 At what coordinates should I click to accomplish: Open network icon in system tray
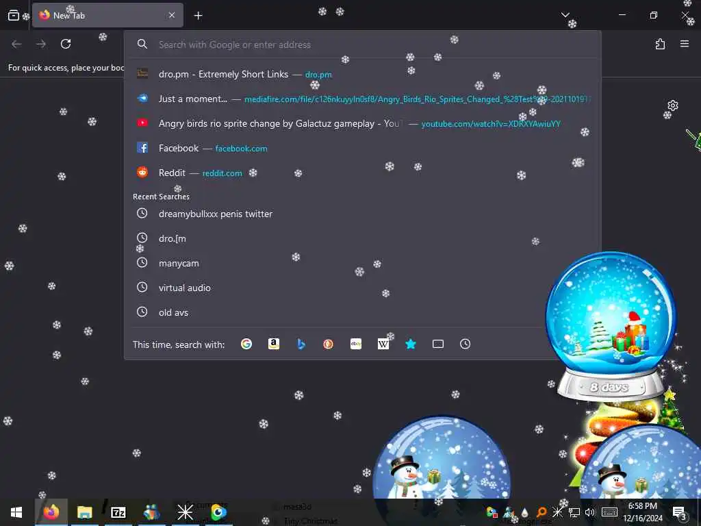[x=574, y=512]
